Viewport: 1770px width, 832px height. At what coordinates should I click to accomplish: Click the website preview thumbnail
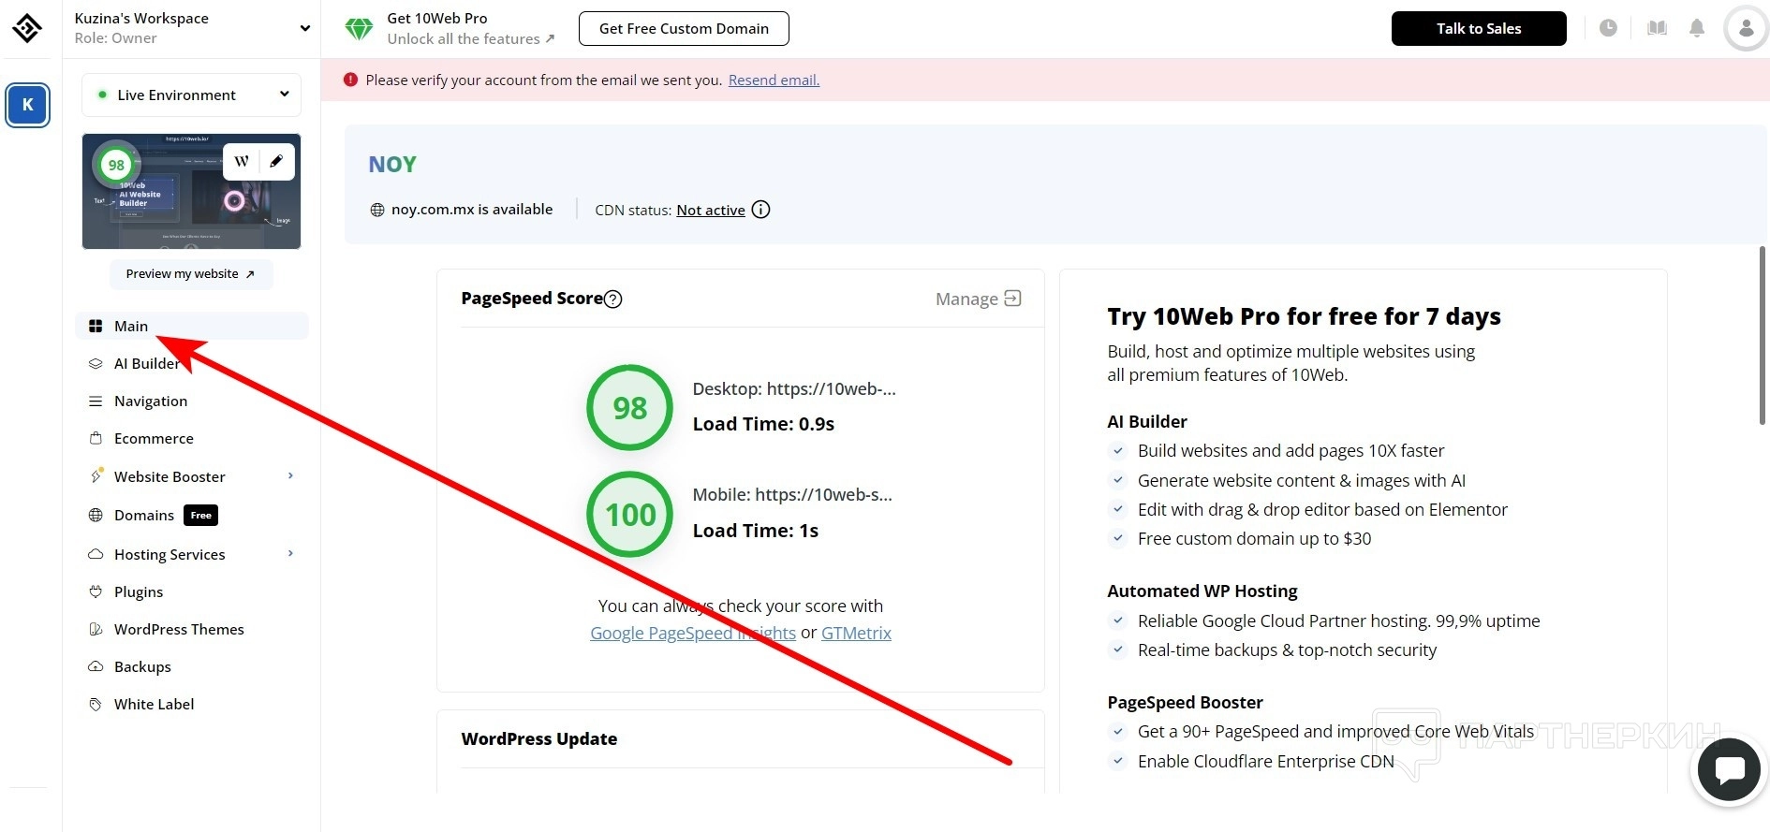[191, 191]
